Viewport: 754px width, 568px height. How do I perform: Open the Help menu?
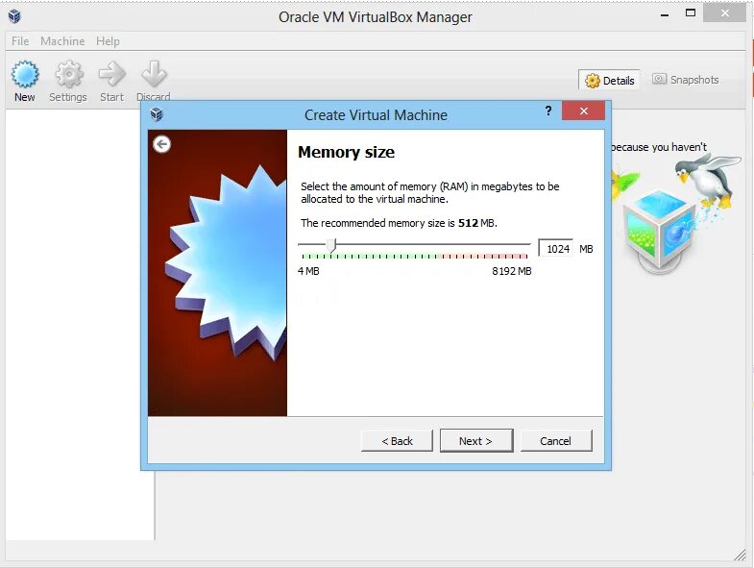point(108,41)
